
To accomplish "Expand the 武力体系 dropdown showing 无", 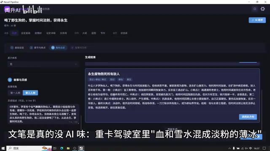I will click(x=43, y=64).
